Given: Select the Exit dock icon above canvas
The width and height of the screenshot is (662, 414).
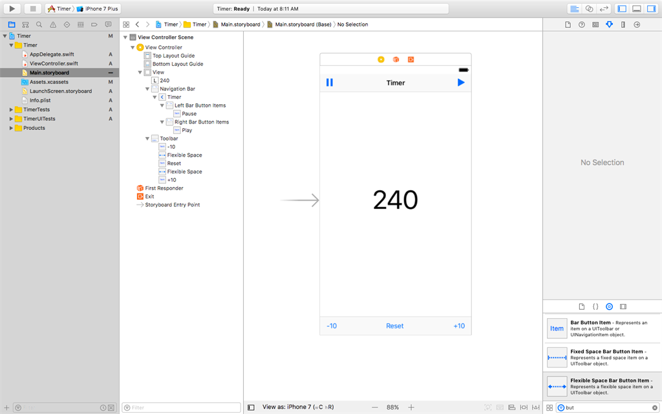Looking at the screenshot, I should (411, 60).
